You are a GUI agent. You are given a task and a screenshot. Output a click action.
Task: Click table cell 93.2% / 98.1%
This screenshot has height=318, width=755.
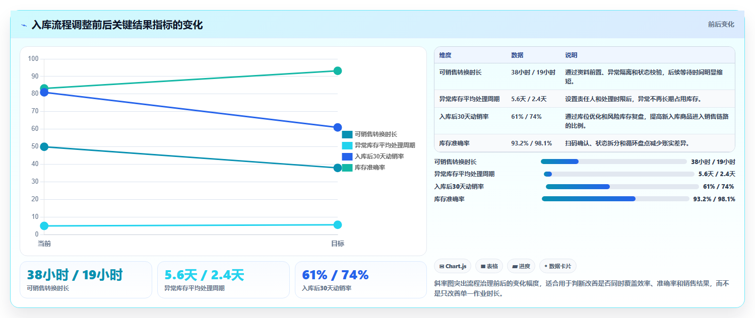point(531,143)
